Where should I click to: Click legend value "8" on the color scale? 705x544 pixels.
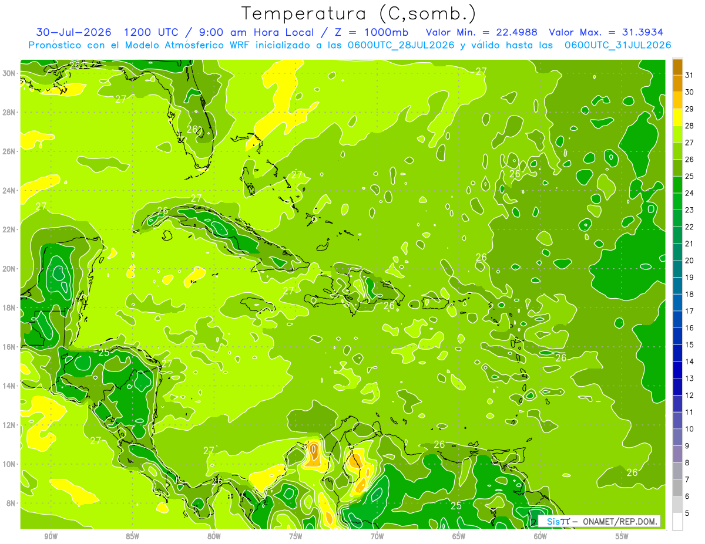[687, 462]
